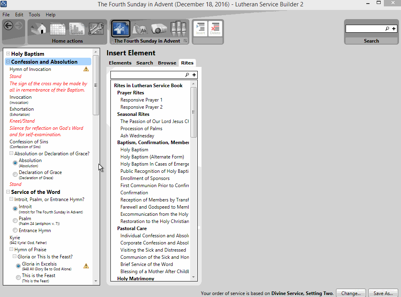Select the Rites tab
401x297 pixels.
click(x=187, y=63)
